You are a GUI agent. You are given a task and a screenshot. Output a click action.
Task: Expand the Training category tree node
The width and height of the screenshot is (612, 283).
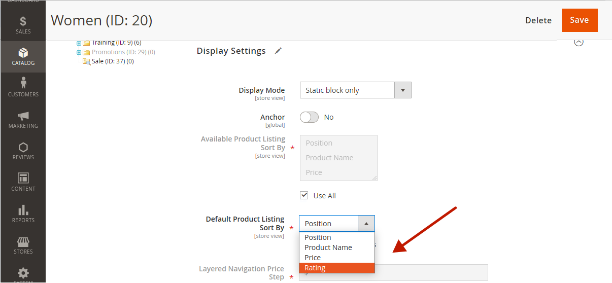tap(79, 43)
